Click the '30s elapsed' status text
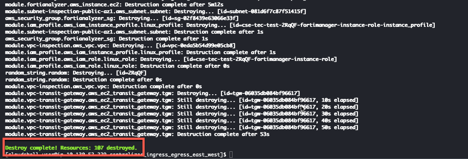The width and height of the screenshot is (468, 159). (339, 114)
